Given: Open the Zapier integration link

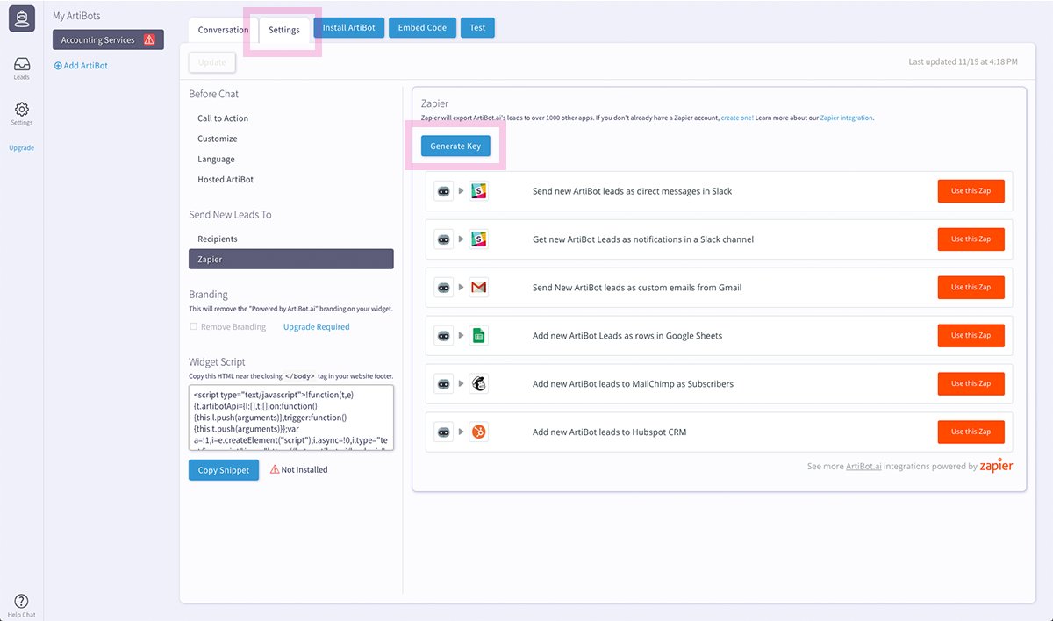Looking at the screenshot, I should click(847, 118).
